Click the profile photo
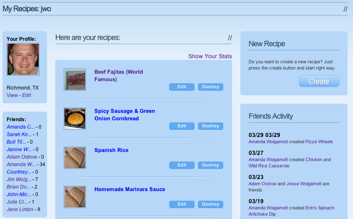The height and width of the screenshot is (219, 353). point(23,59)
